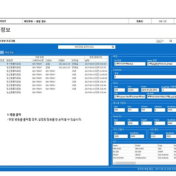Click the Ver 1.0 header cell

click(x=162, y=21)
